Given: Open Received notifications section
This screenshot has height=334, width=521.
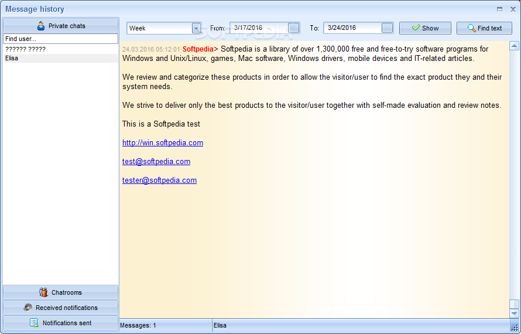Looking at the screenshot, I should tap(60, 308).
